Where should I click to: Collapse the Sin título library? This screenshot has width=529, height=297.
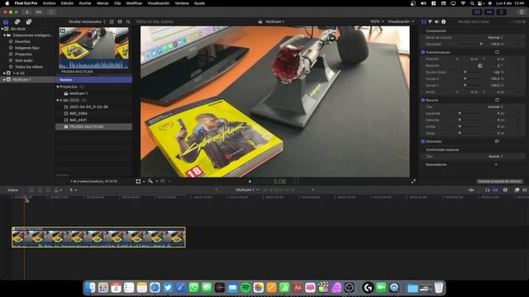coord(2,29)
